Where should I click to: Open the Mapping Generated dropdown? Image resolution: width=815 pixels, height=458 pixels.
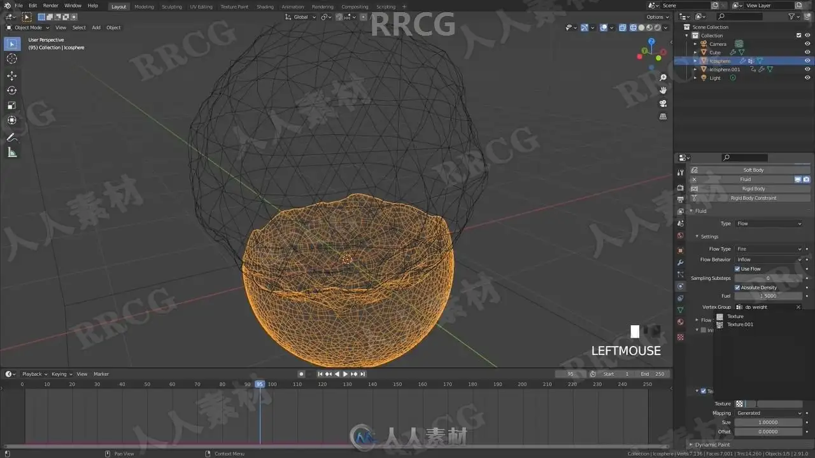(769, 413)
